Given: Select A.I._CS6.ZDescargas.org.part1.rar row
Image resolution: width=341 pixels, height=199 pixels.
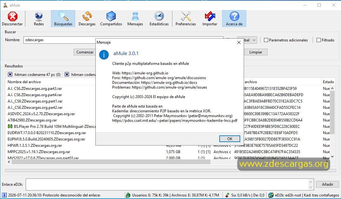Looking at the screenshot, I should tap(35, 101).
